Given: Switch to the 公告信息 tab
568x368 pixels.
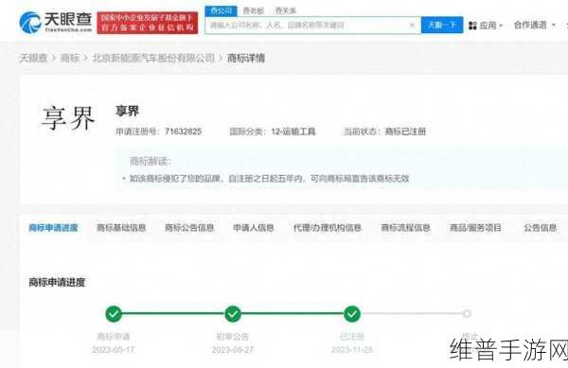Looking at the screenshot, I should point(541,228).
